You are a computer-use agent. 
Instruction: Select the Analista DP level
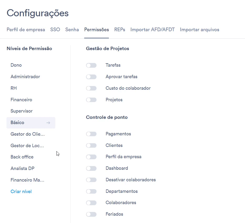pos(23,168)
